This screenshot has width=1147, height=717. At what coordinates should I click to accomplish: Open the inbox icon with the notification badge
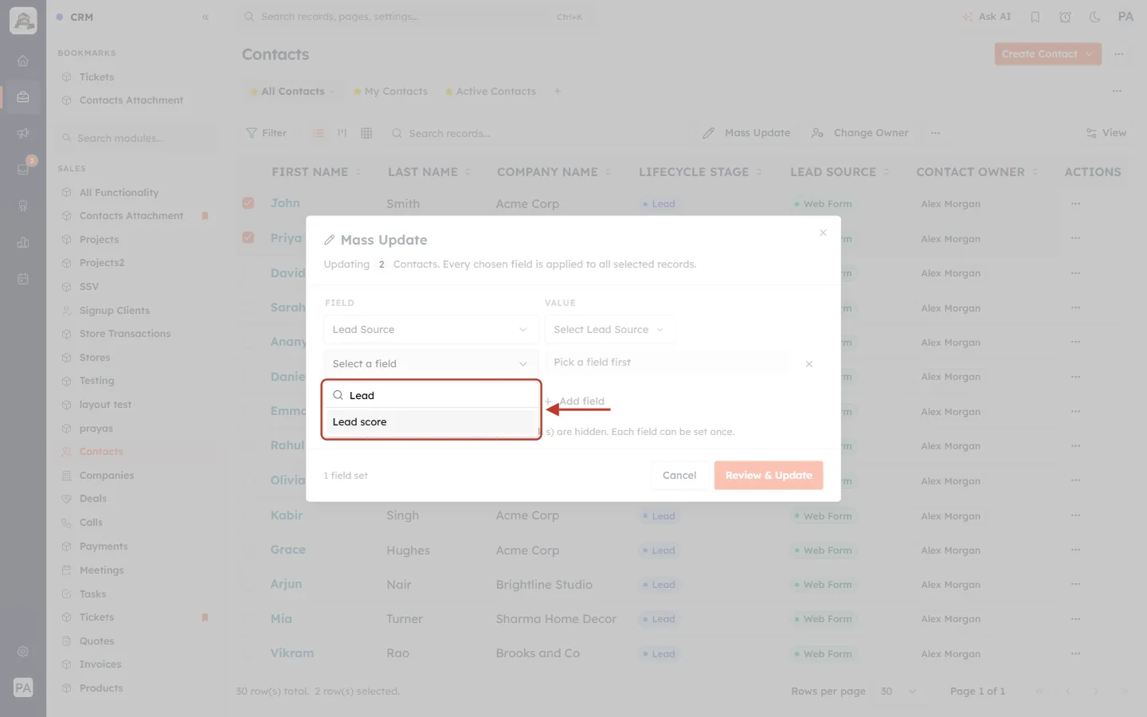click(x=23, y=169)
